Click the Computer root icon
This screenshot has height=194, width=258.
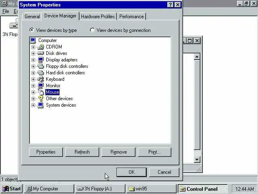(33, 40)
